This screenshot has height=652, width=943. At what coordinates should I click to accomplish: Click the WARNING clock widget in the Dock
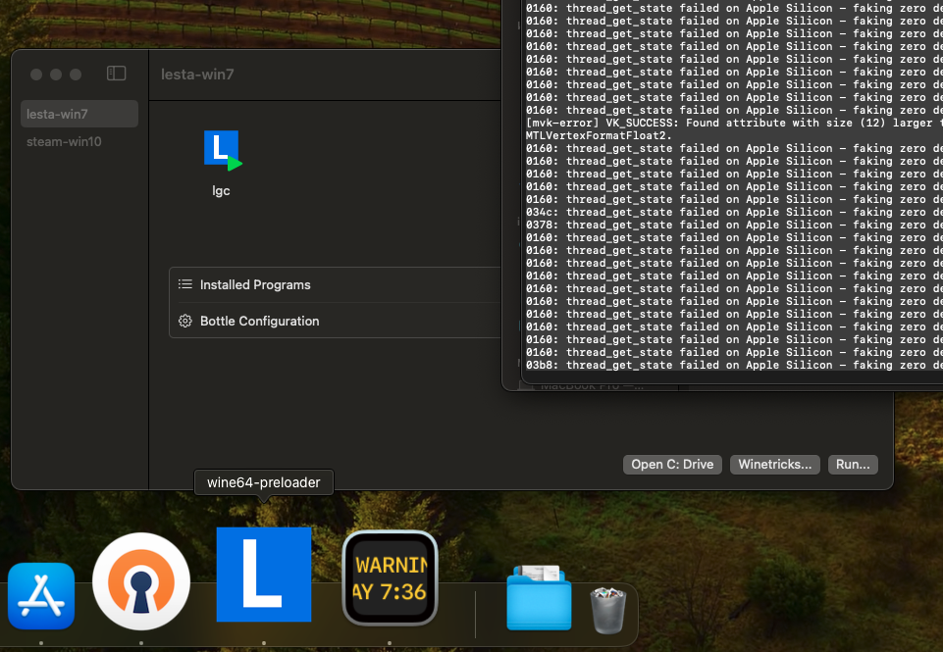(x=390, y=578)
